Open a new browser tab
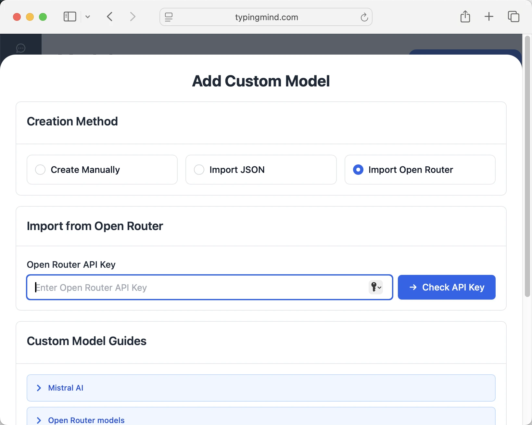This screenshot has width=532, height=425. (x=489, y=17)
